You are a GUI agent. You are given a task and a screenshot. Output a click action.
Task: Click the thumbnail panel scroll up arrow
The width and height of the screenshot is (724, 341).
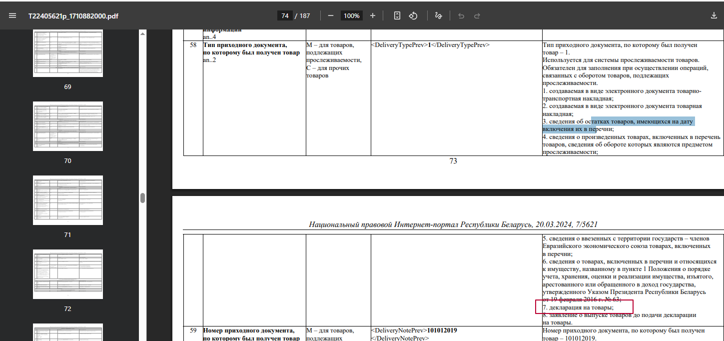[x=142, y=34]
